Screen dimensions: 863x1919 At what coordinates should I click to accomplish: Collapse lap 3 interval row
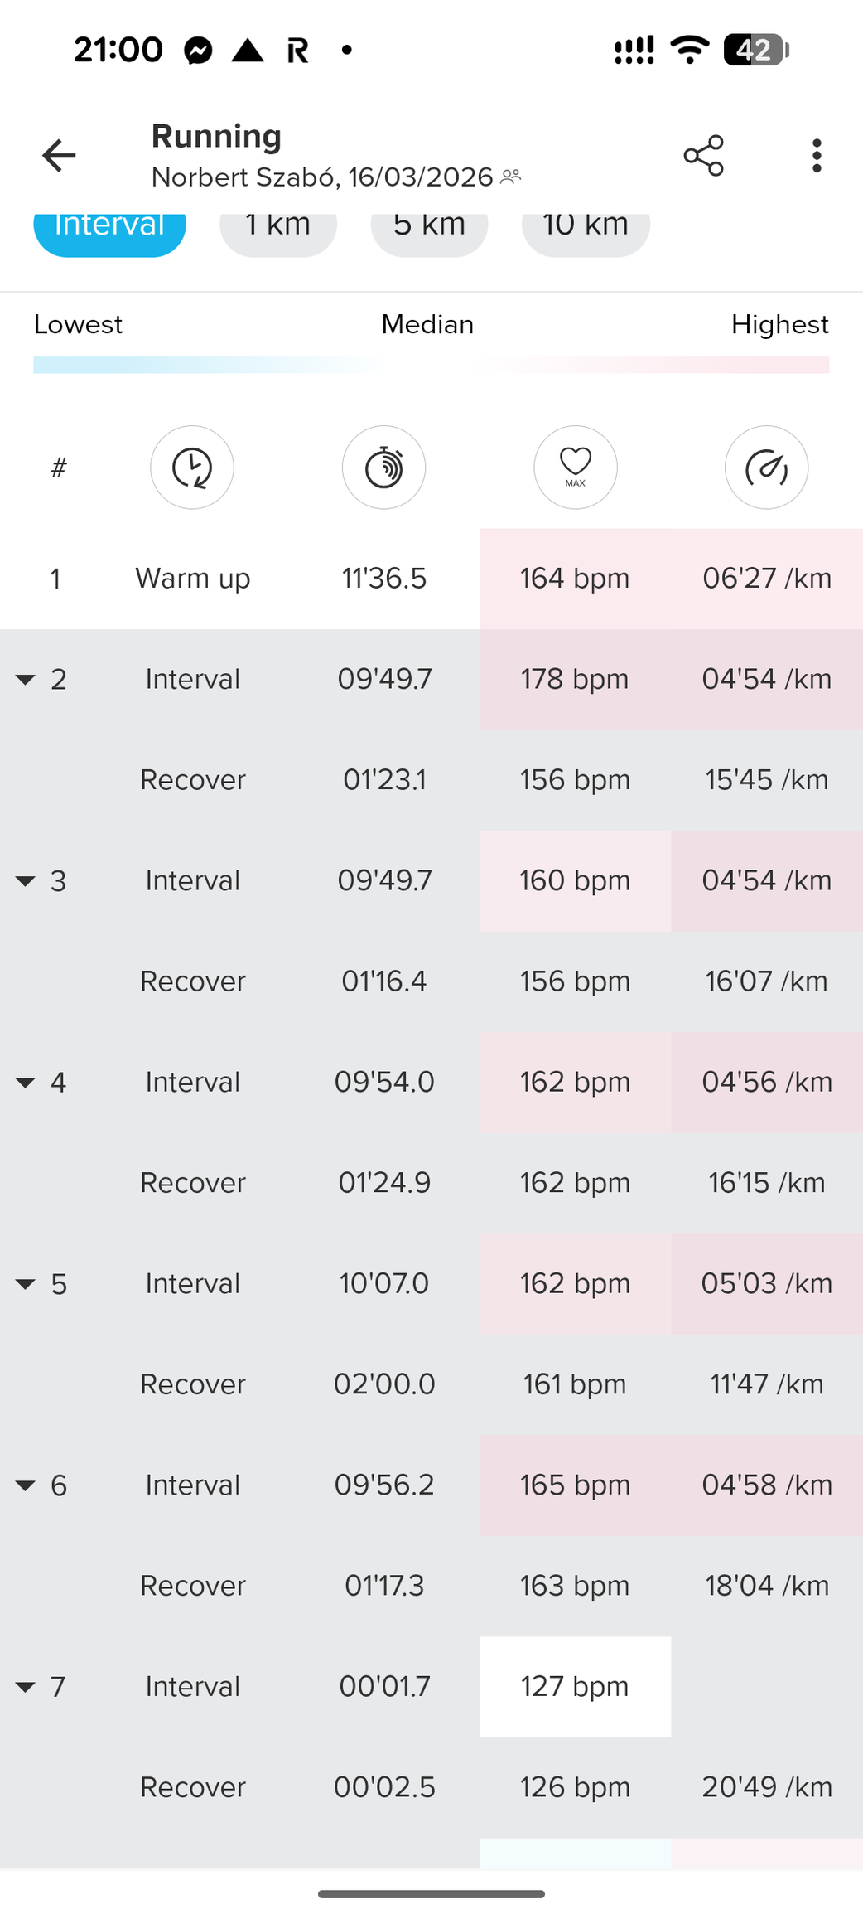(26, 881)
